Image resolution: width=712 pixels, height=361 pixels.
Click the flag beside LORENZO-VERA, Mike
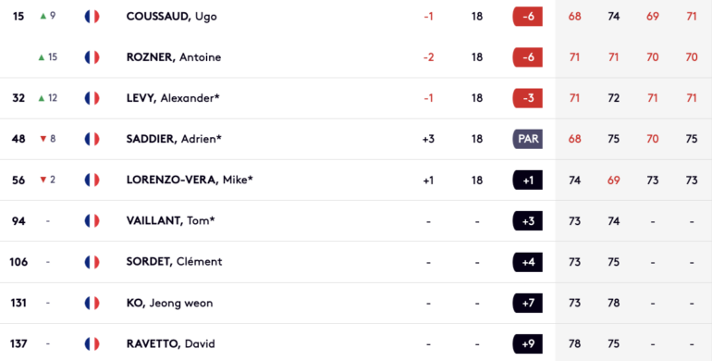(92, 180)
